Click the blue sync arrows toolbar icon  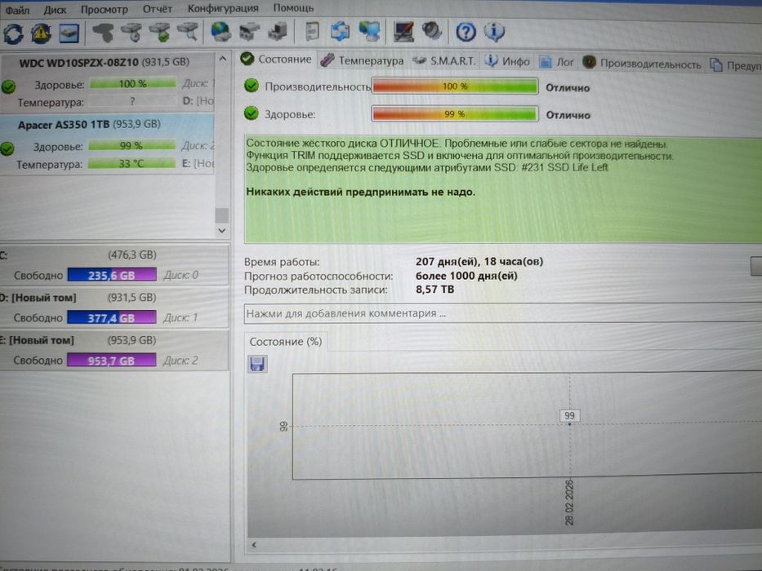[x=340, y=32]
